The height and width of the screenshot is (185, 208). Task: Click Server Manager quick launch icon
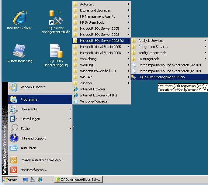click(x=33, y=180)
